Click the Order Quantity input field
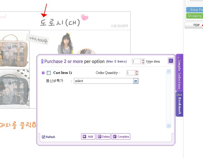The width and height of the screenshot is (203, 158). 131,73
